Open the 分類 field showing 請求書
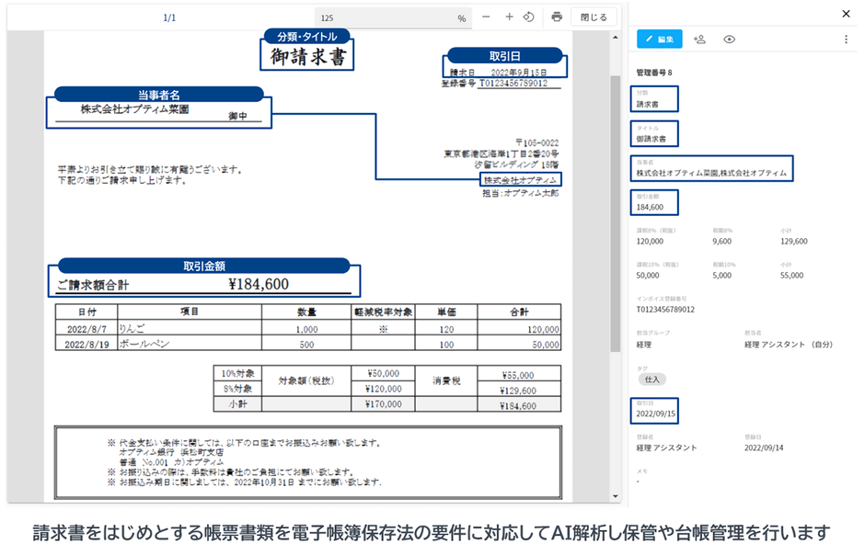Screen dimensions: 865x544 (654, 98)
